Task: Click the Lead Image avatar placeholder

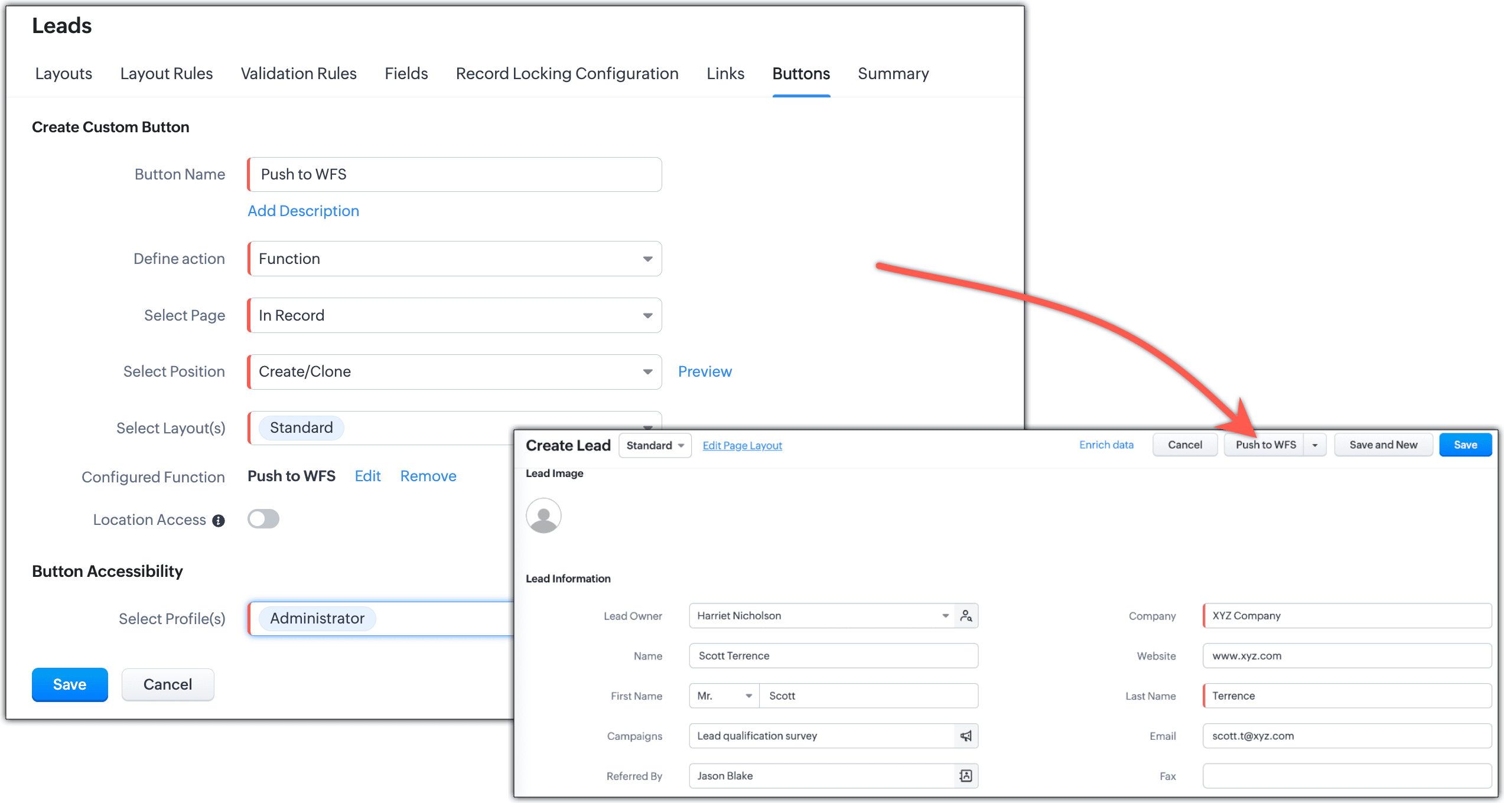Action: (543, 515)
